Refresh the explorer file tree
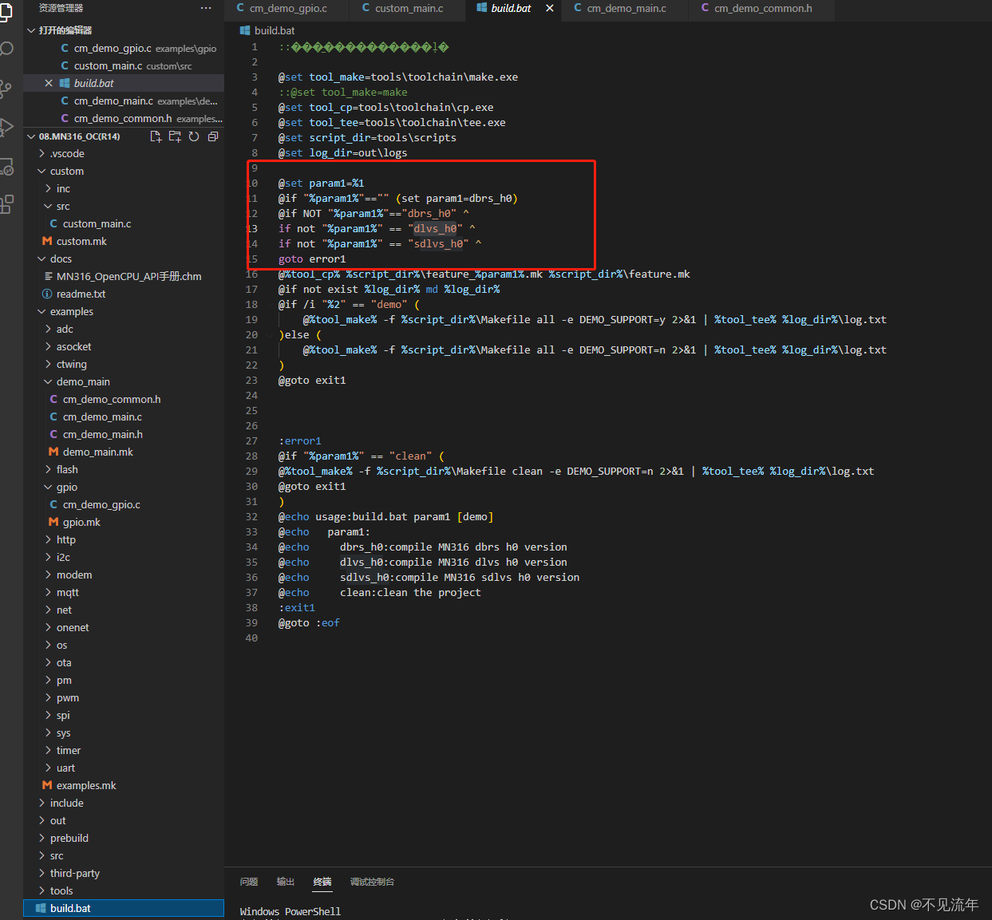992x920 pixels. (x=194, y=136)
